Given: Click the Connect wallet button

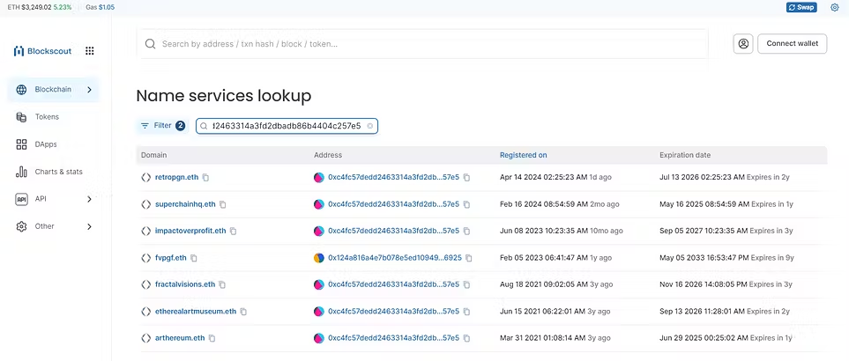Looking at the screenshot, I should 793,44.
